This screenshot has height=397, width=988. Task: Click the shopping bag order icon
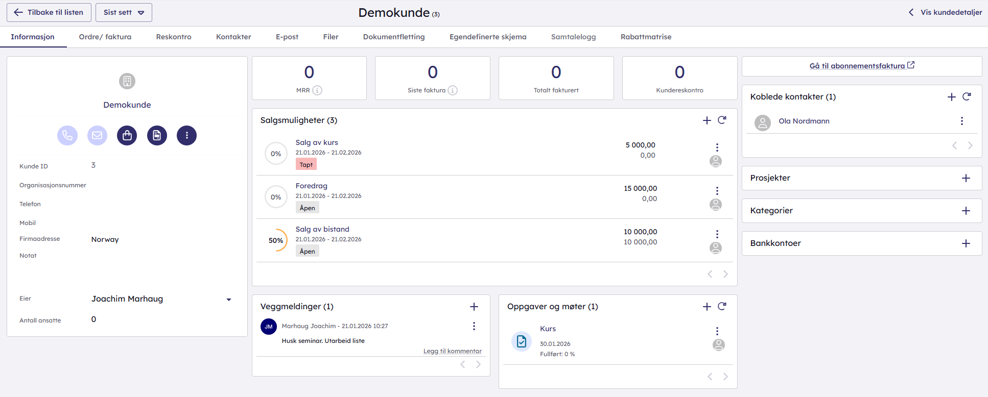click(127, 136)
